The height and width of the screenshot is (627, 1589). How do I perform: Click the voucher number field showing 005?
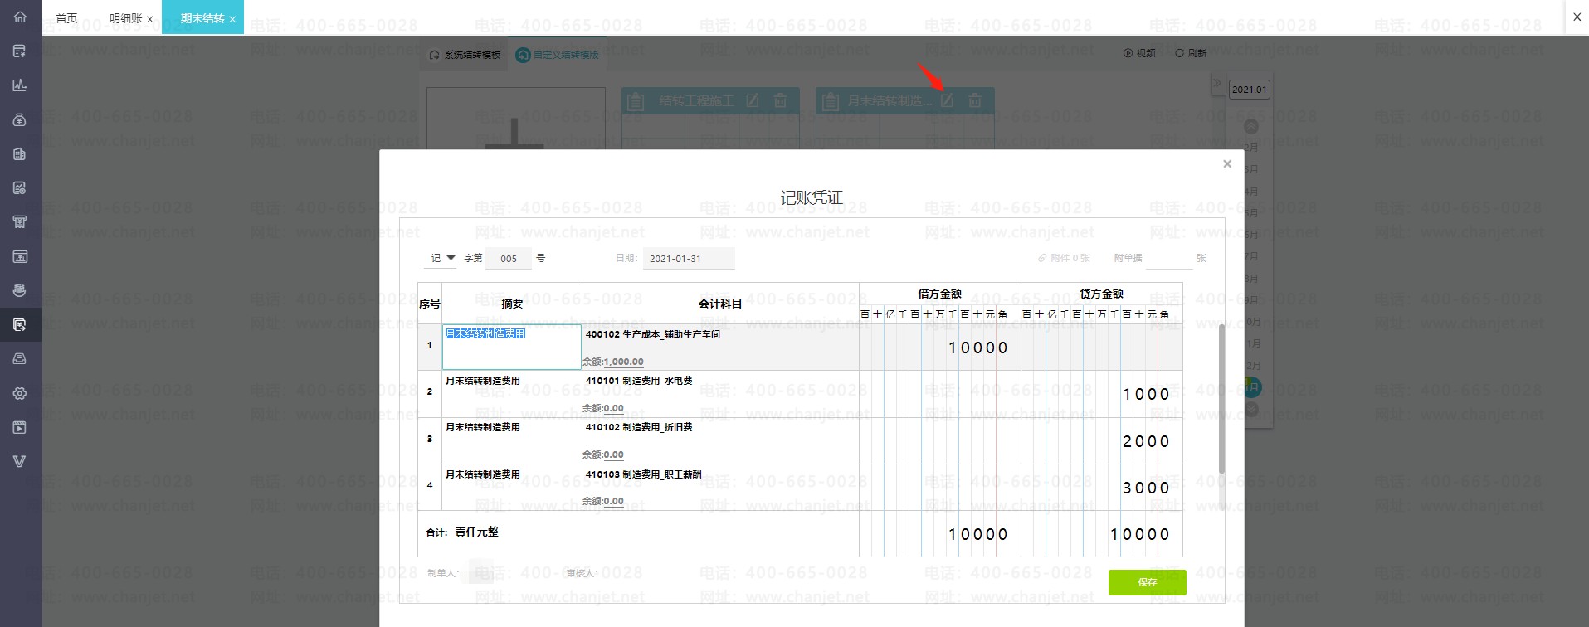tap(509, 259)
